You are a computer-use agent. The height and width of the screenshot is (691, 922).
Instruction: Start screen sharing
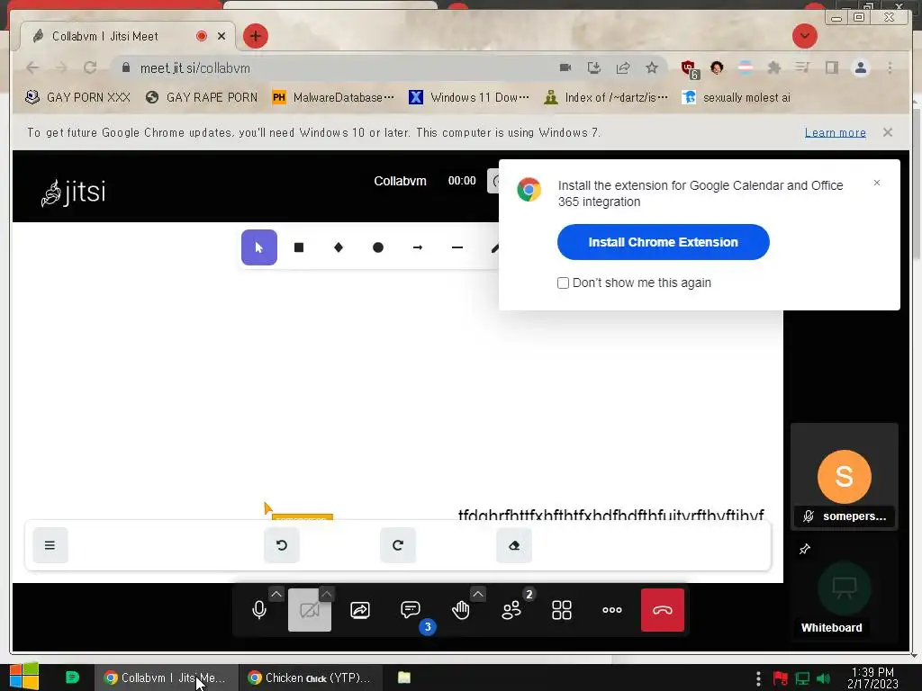[360, 610]
